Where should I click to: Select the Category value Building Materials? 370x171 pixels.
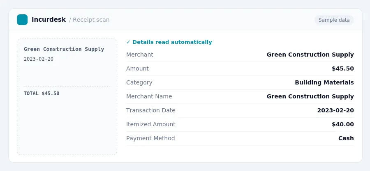[324, 82]
